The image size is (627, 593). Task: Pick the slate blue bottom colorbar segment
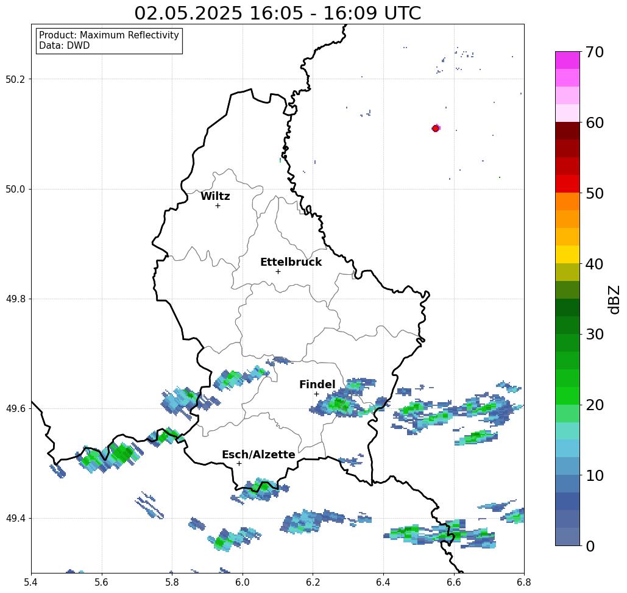[567, 536]
